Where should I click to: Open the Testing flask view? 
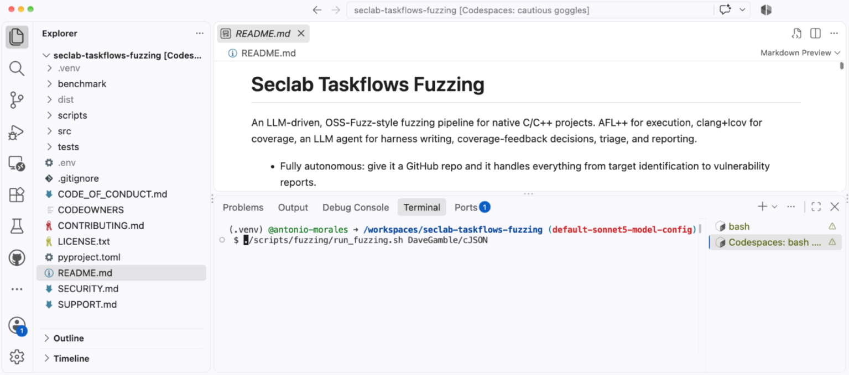tap(17, 226)
